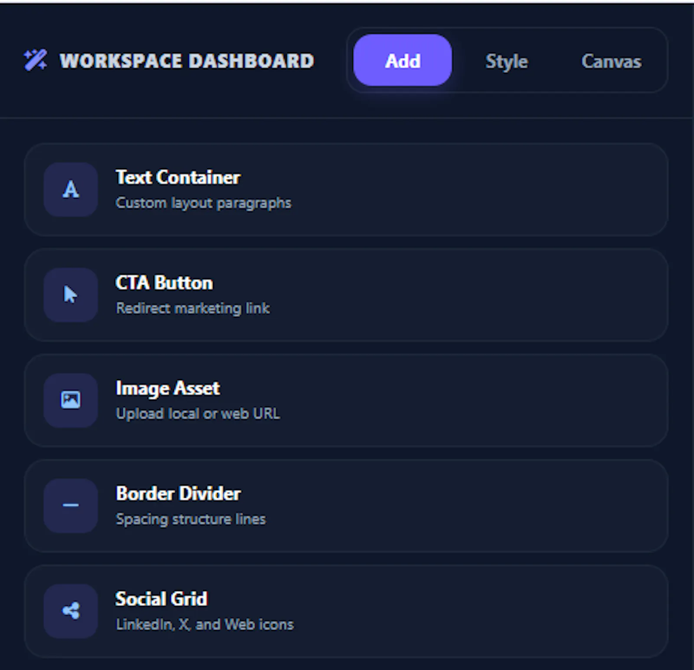Add an Image Asset component
The height and width of the screenshot is (670, 694).
click(x=346, y=401)
